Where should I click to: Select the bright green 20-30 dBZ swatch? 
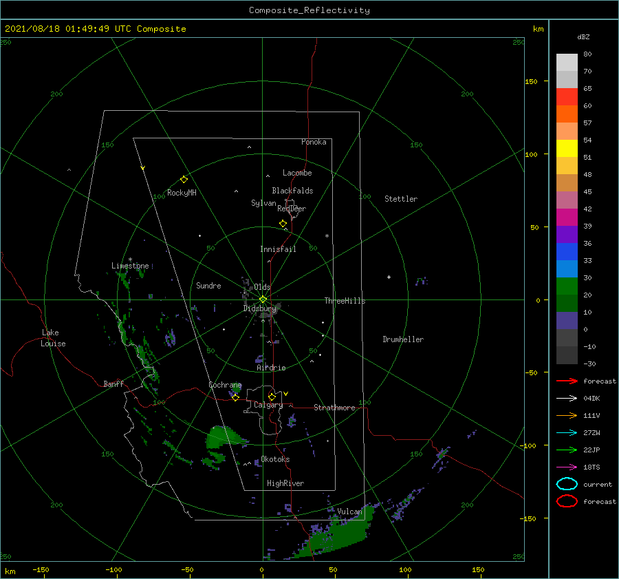tap(567, 286)
